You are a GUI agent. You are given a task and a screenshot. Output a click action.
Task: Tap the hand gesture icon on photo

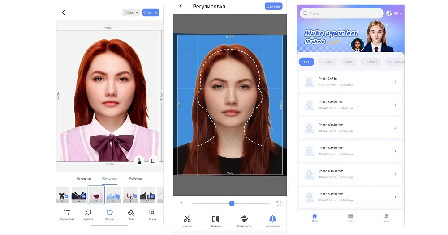139,161
